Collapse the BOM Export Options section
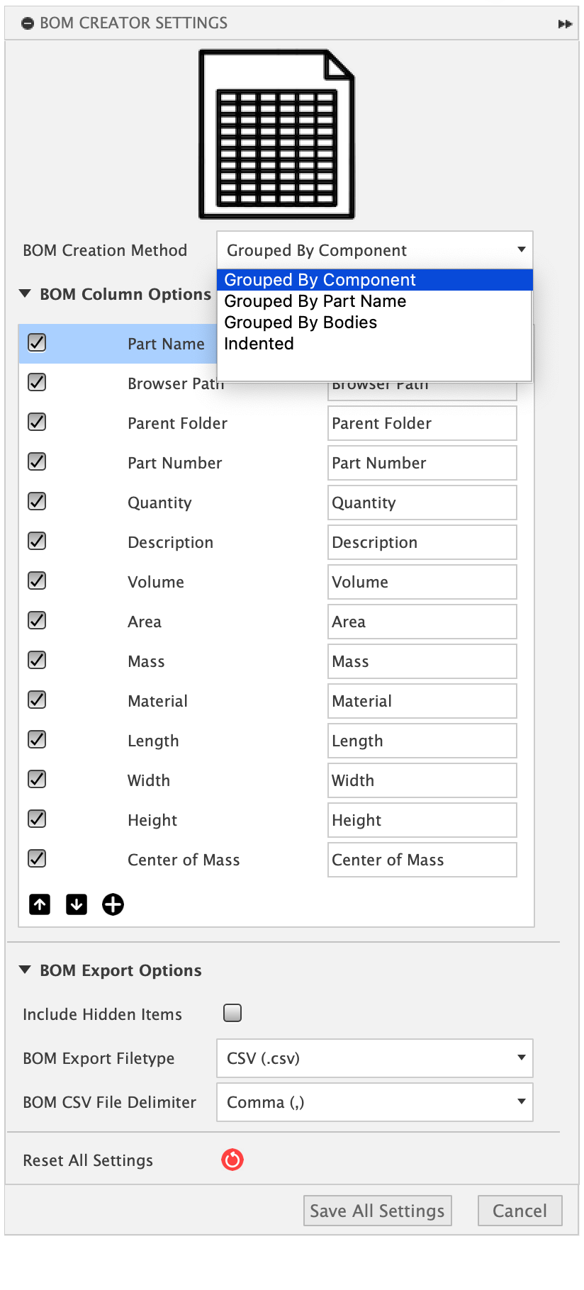Image resolution: width=584 pixels, height=1290 pixels. tap(26, 970)
